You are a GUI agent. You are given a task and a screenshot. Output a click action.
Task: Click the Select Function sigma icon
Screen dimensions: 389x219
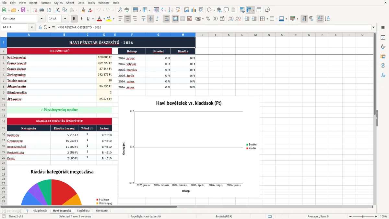(45, 28)
